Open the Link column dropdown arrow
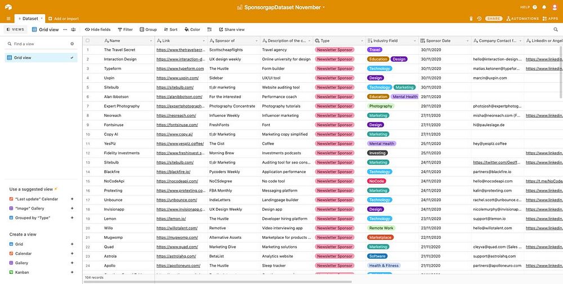Viewport: 563px width, 284px height. pyautogui.click(x=204, y=41)
